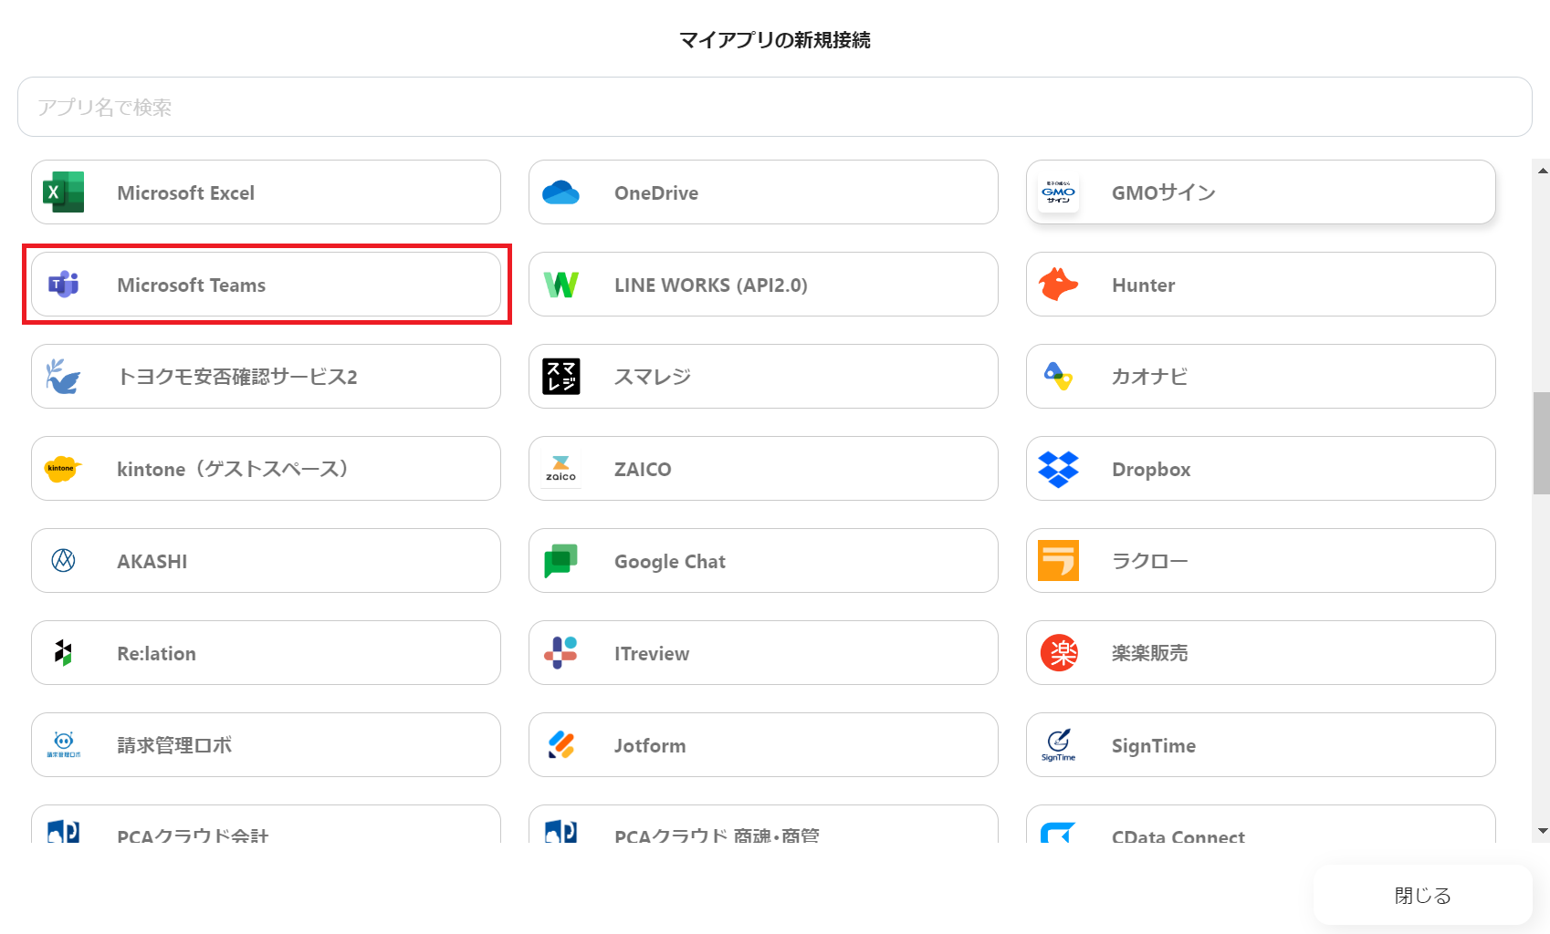Screen dimensions: 1550x934
Task: Click the Microsoft Teams logo icon
Action: (63, 285)
